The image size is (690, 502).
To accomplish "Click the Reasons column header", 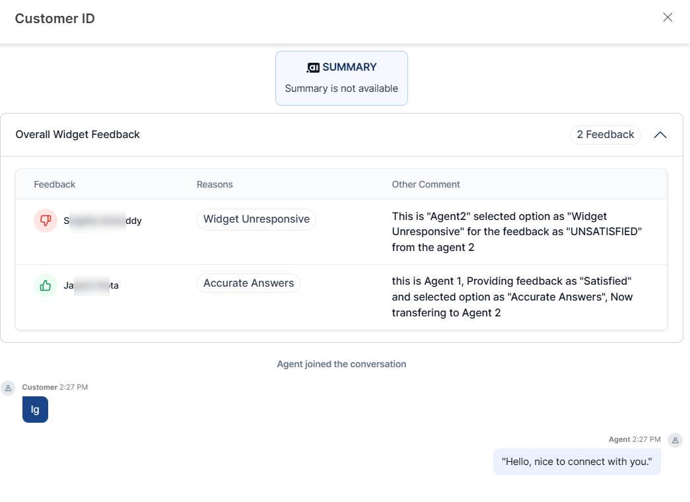I will pos(215,184).
